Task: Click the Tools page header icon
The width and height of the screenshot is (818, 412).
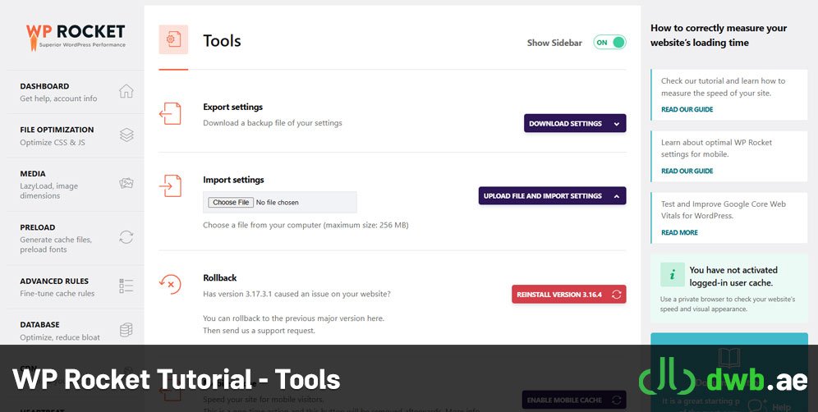Action: pyautogui.click(x=173, y=39)
